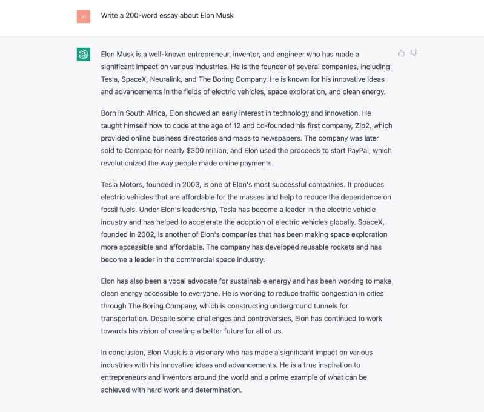
Task: Click the phrase "In conclusion" in the last paragraph
Action: [x=122, y=352]
